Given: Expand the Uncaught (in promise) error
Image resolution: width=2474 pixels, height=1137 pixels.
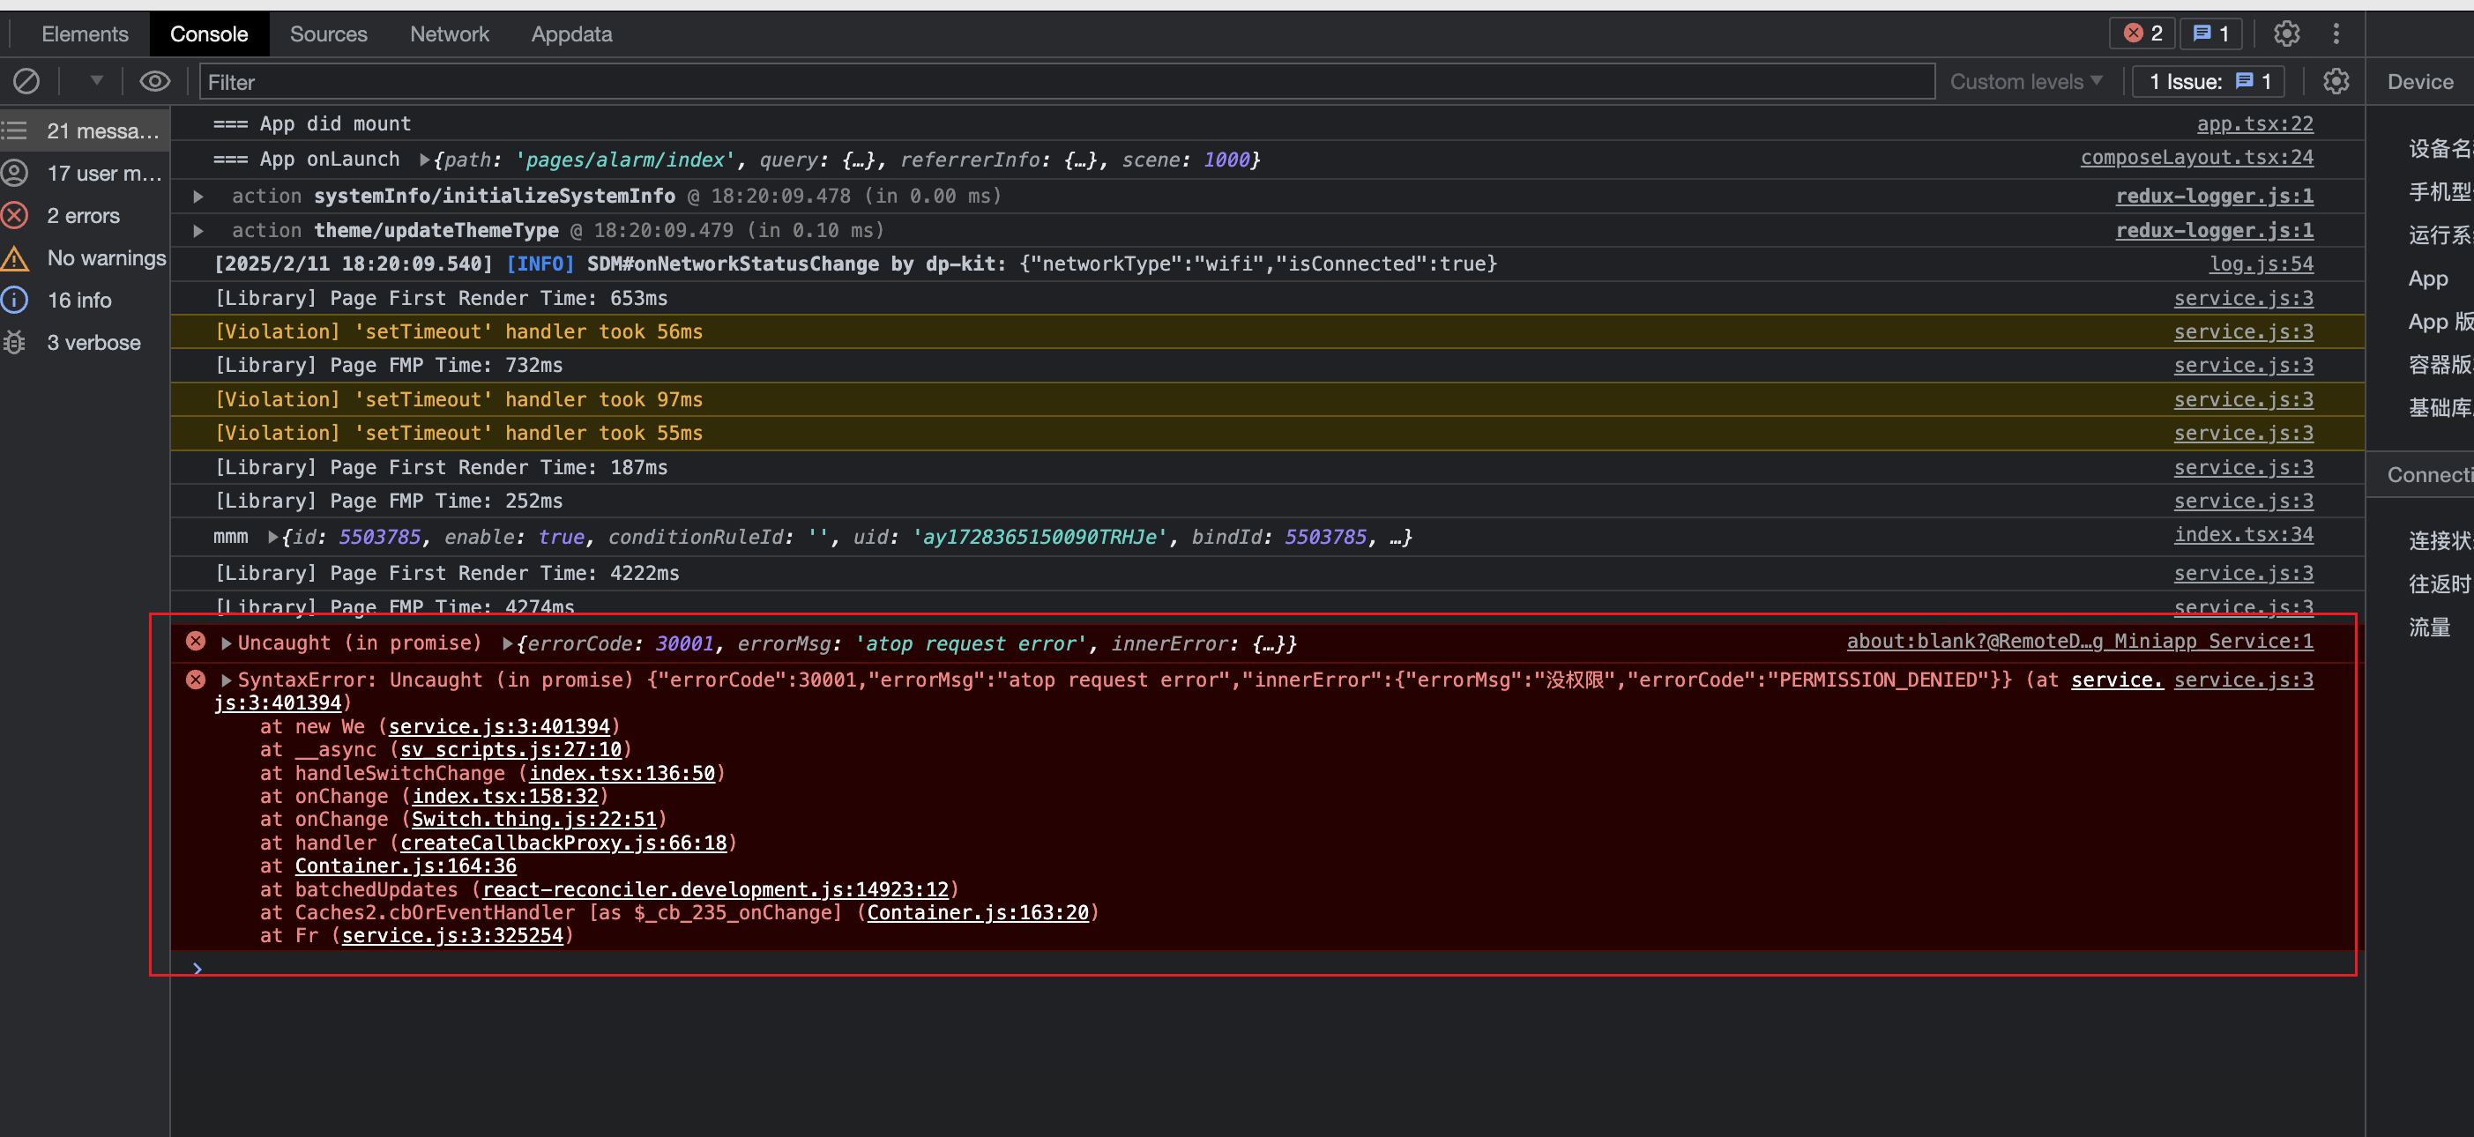Looking at the screenshot, I should 227,643.
